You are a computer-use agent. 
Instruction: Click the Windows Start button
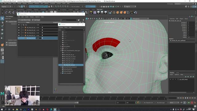coord(2,109)
